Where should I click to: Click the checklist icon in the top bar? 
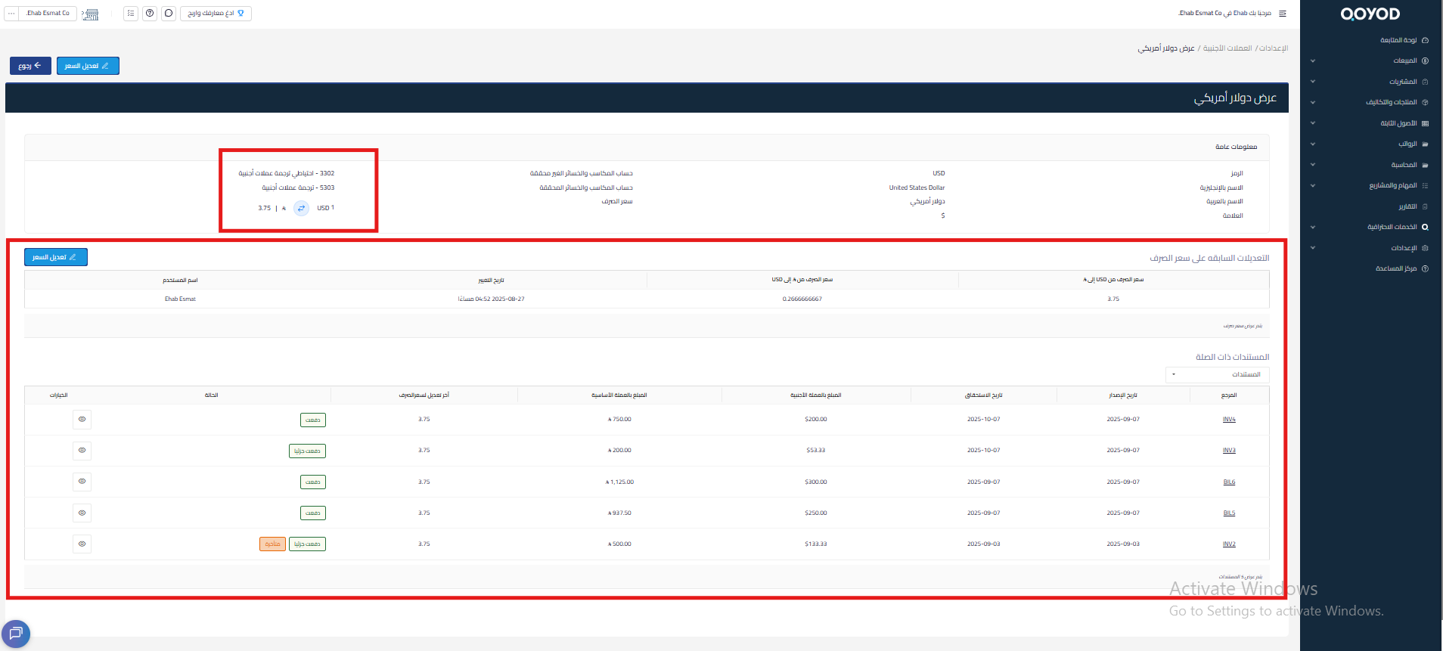click(131, 13)
